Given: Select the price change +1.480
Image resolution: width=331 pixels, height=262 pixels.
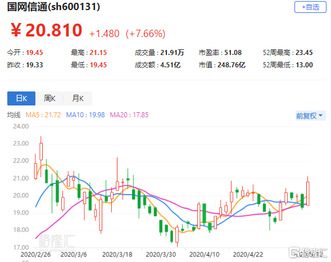Looking at the screenshot, I should [x=105, y=34].
